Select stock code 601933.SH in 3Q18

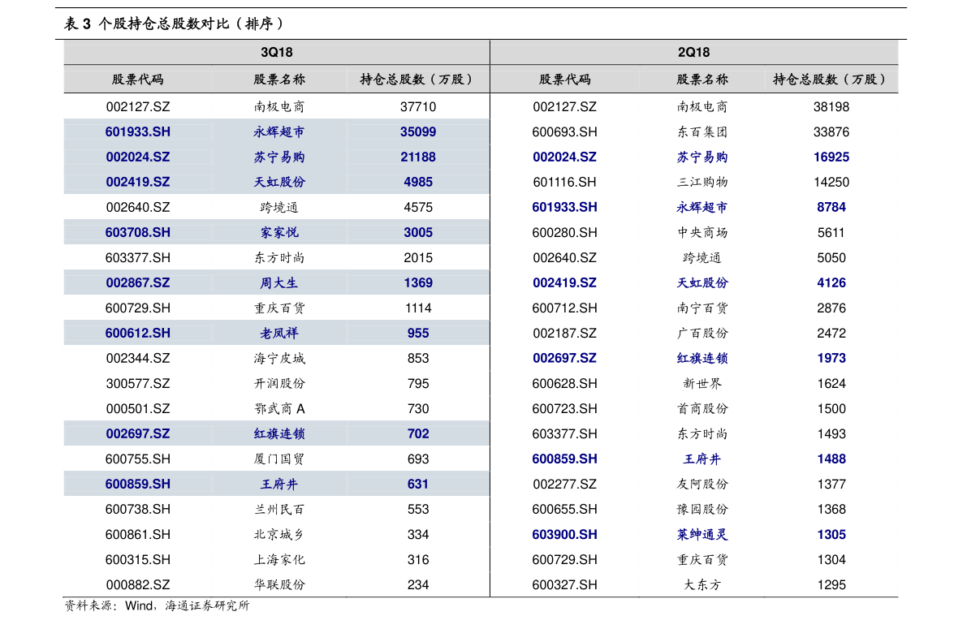click(137, 132)
